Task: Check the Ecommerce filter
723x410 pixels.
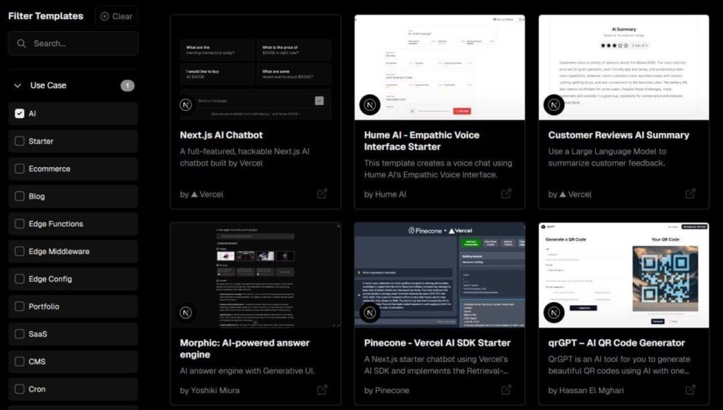Action: pos(19,169)
